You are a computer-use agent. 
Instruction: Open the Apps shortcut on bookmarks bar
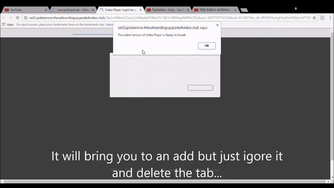point(8,25)
